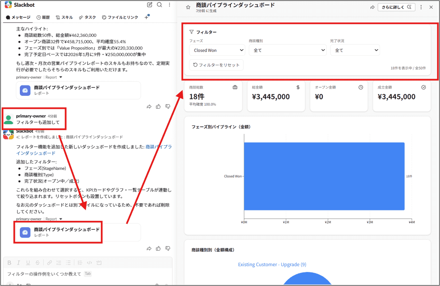Close the dashboard panel
The image size is (440, 286).
click(x=431, y=7)
